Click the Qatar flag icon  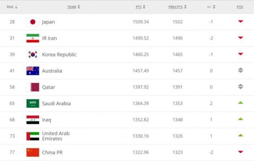pyautogui.click(x=33, y=87)
